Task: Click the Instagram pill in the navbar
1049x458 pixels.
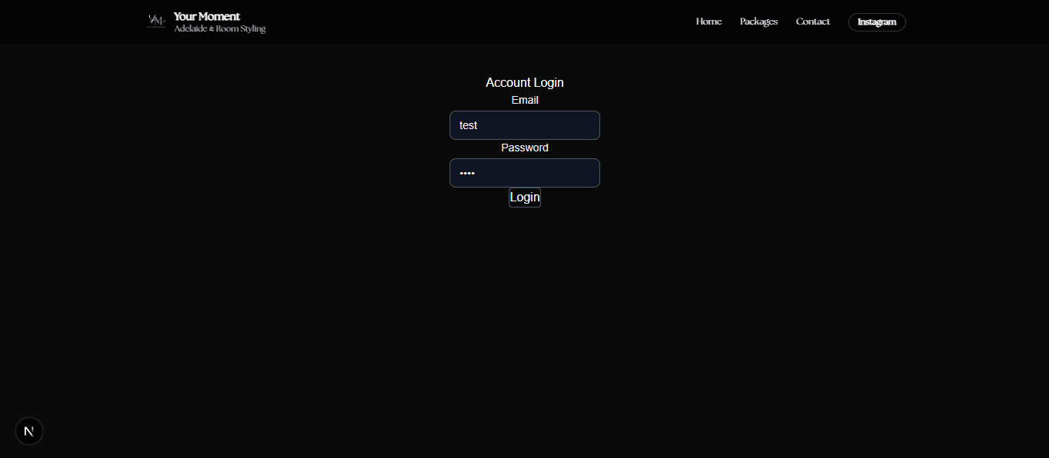Action: (876, 22)
